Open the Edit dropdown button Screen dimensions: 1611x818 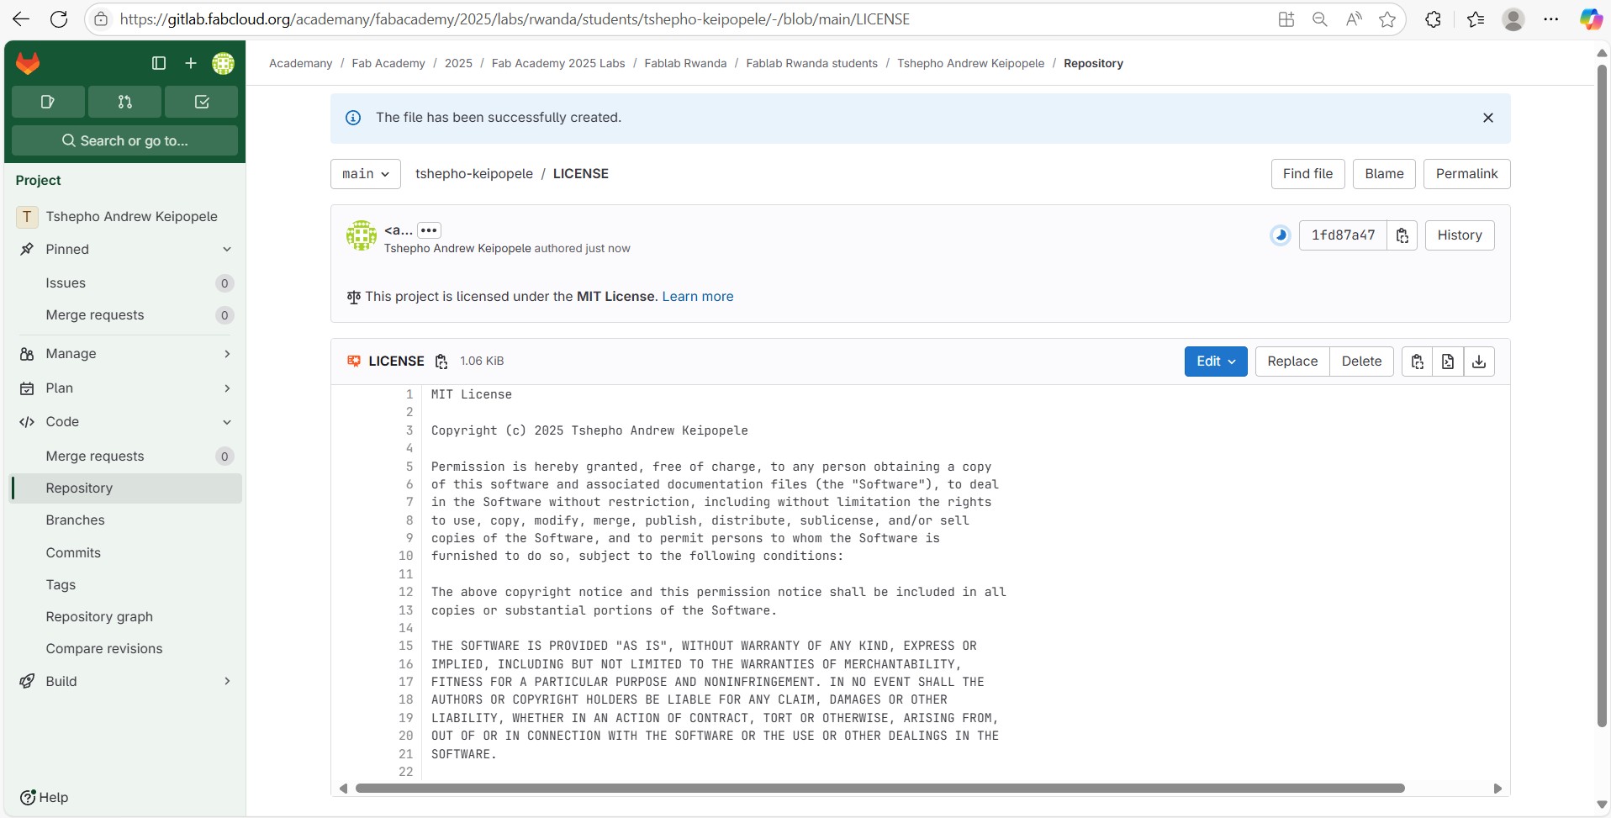pos(1216,362)
